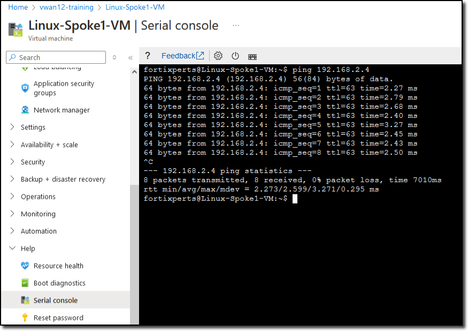468x331 pixels.
Task: Click the serial console help question mark
Action: tap(148, 56)
